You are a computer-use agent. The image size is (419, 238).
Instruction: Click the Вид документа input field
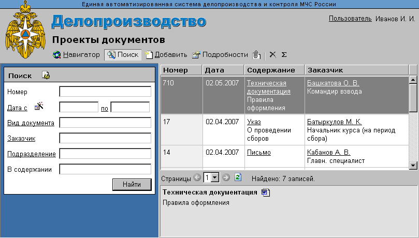[x=105, y=123]
